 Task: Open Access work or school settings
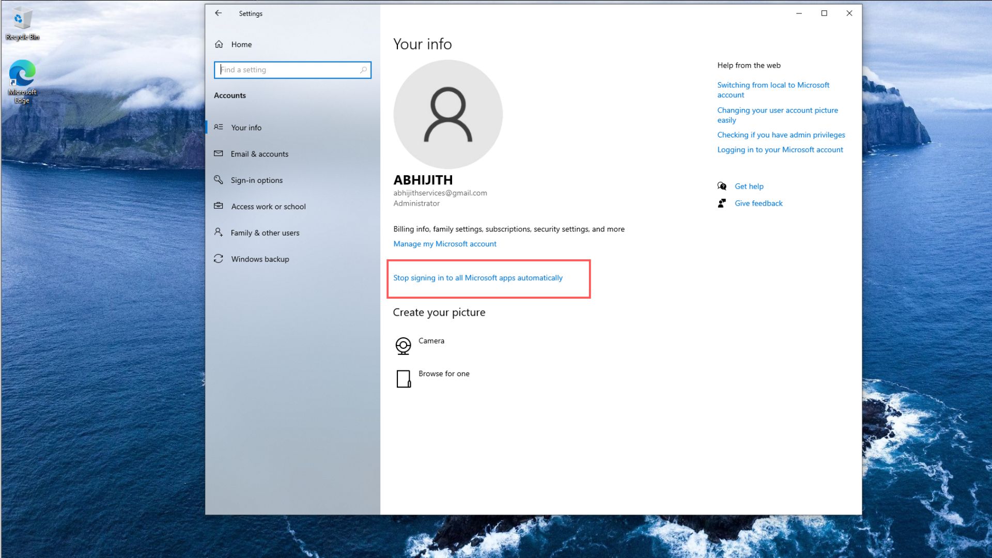point(269,206)
